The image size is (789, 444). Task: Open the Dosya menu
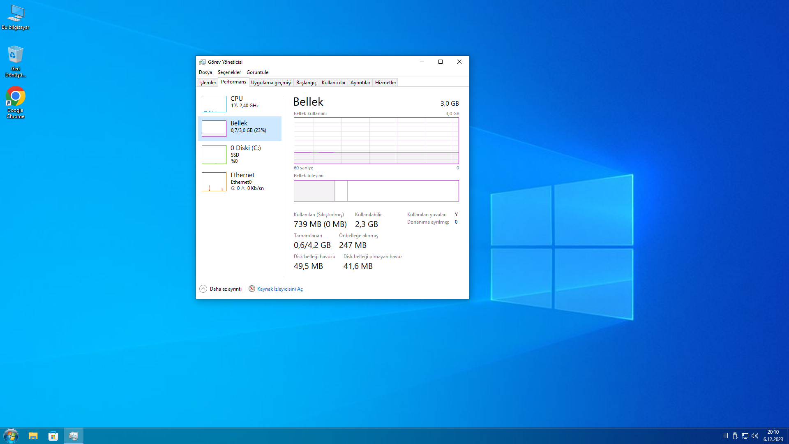pos(205,72)
